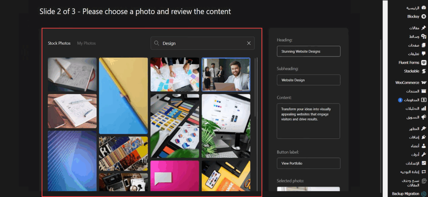Pick the pink speech bubble photo

click(175, 175)
